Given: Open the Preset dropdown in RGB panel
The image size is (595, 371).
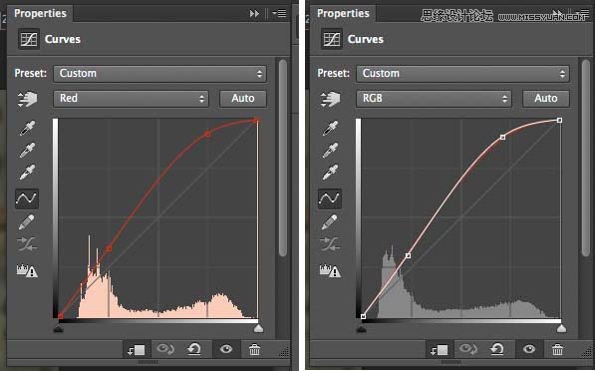Looking at the screenshot, I should pos(463,74).
